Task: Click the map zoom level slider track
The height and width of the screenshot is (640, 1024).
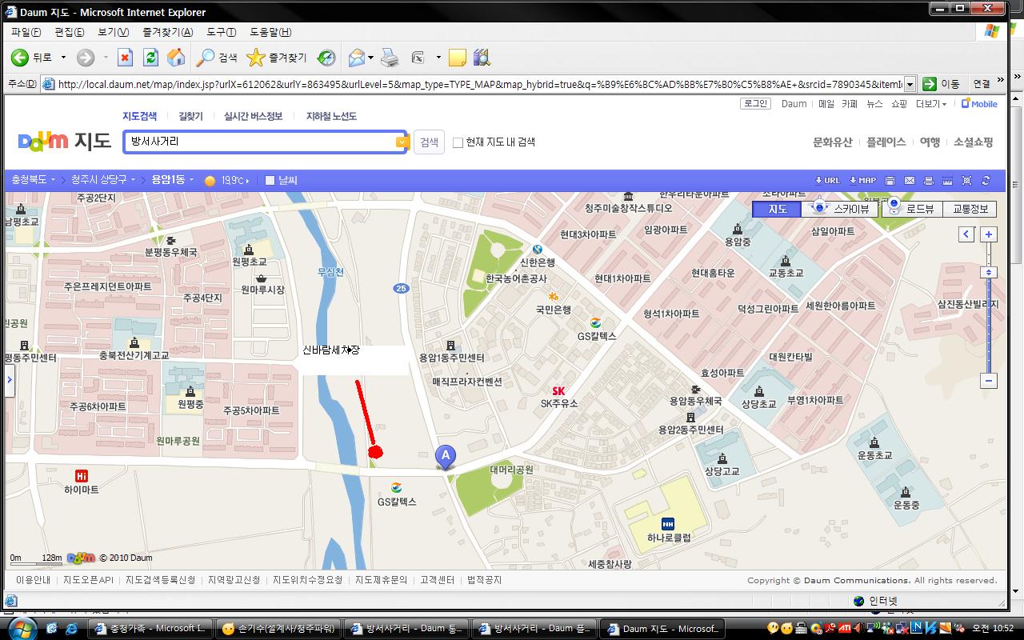Action: point(990,308)
